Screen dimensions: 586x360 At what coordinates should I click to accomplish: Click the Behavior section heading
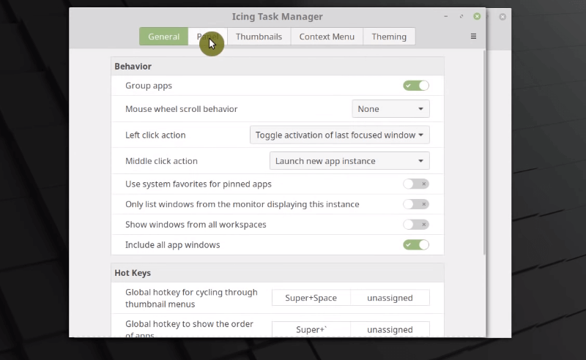click(133, 67)
